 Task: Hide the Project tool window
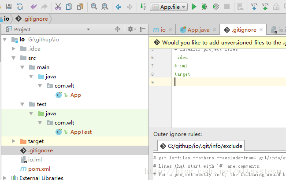pos(143,29)
